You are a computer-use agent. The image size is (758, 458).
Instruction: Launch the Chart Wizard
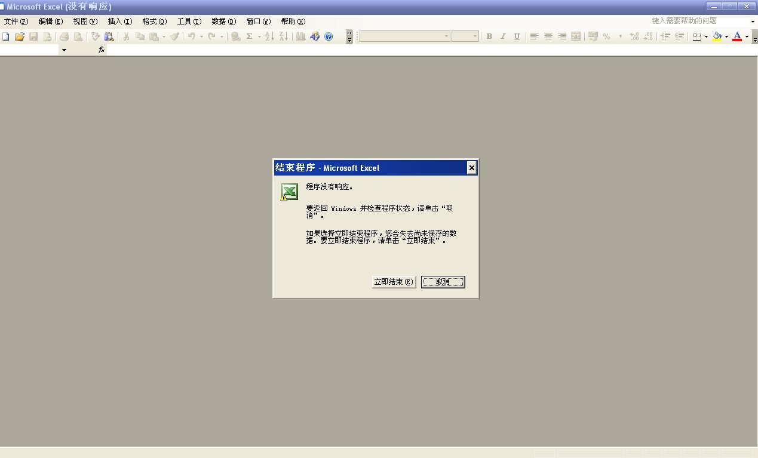pos(301,36)
